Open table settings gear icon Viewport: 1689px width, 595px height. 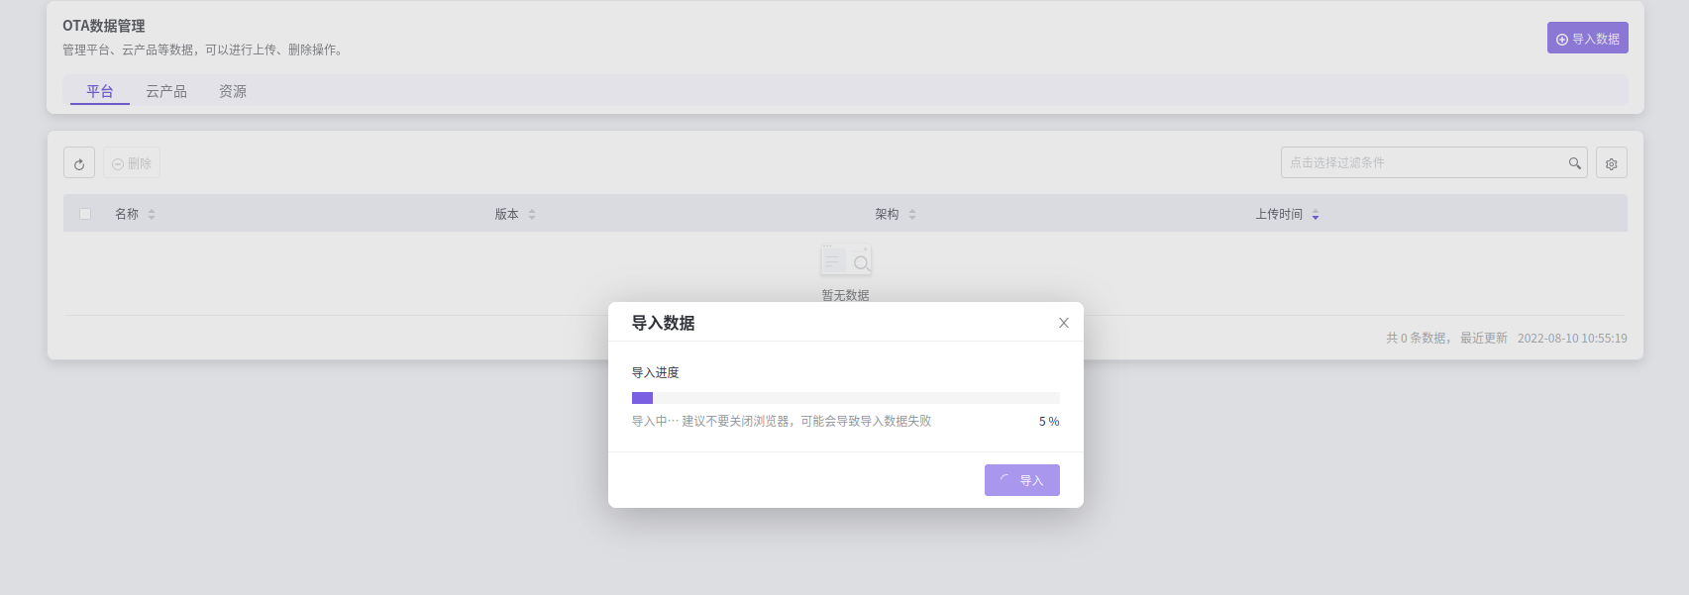(x=1611, y=163)
